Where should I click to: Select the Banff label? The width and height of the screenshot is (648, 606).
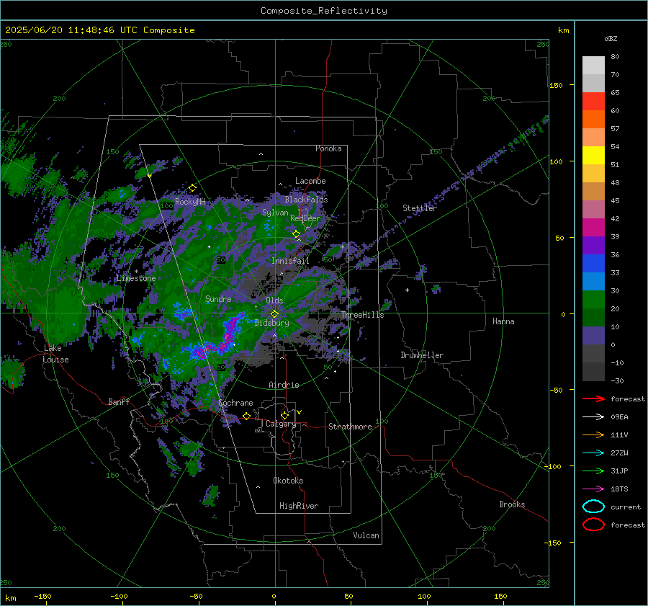pos(119,401)
